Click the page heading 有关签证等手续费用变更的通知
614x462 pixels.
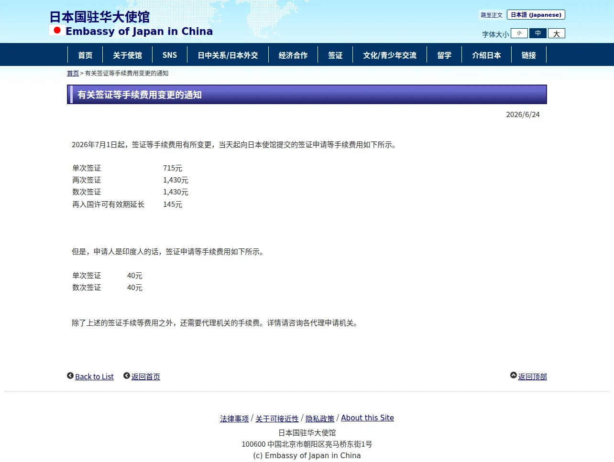point(140,95)
